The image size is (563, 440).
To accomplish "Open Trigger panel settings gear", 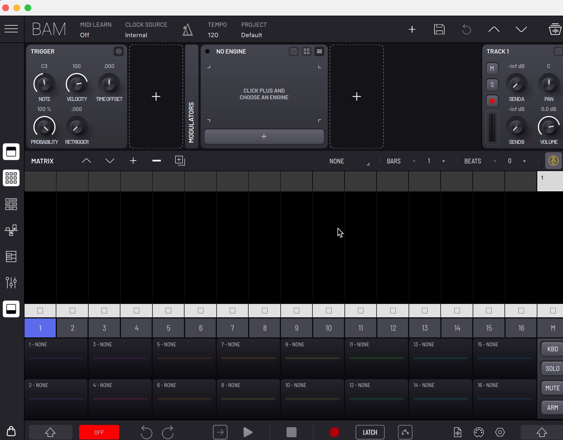I will coord(119,51).
